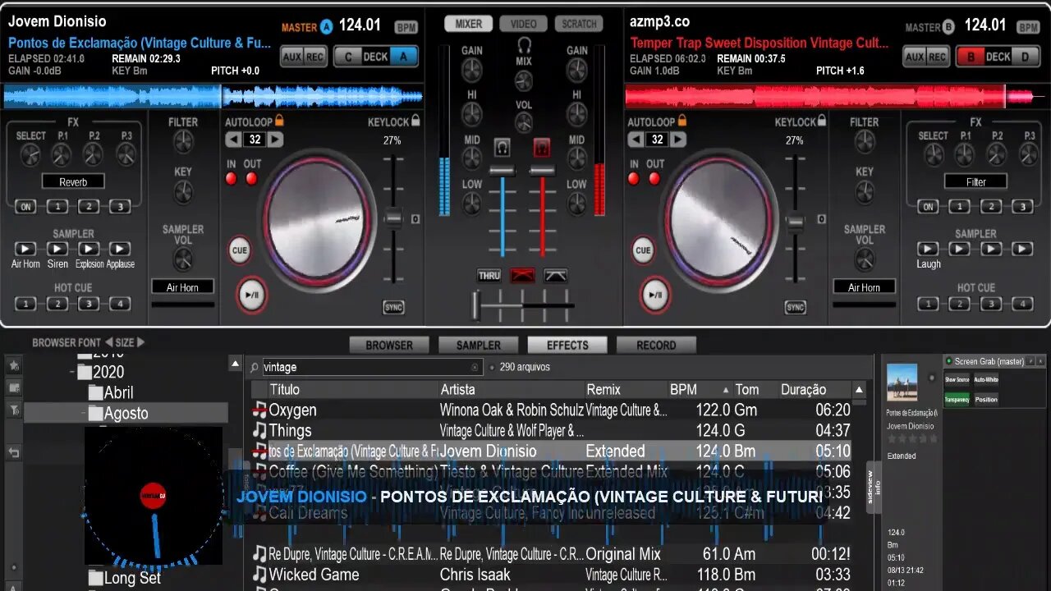Click the favorite folder sidebar icon
The height and width of the screenshot is (591, 1051).
[x=14, y=365]
